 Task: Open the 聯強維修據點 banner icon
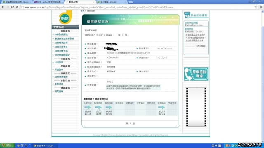coord(196,15)
